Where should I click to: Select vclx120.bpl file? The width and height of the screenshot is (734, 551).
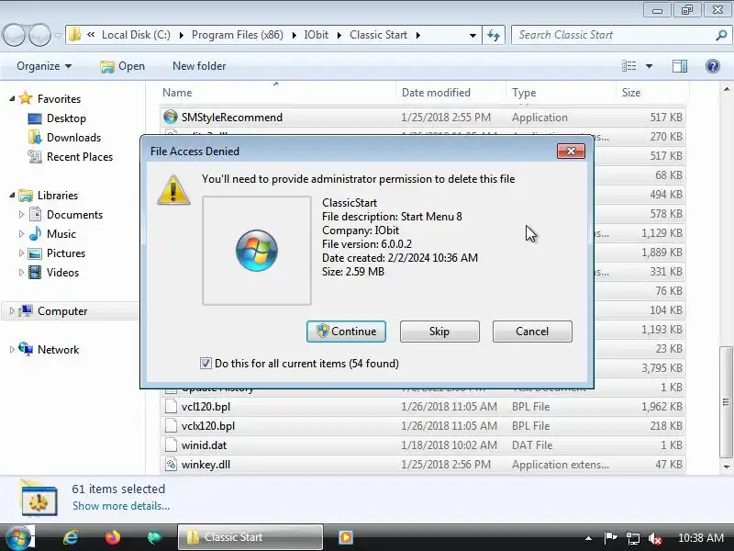coord(422,426)
